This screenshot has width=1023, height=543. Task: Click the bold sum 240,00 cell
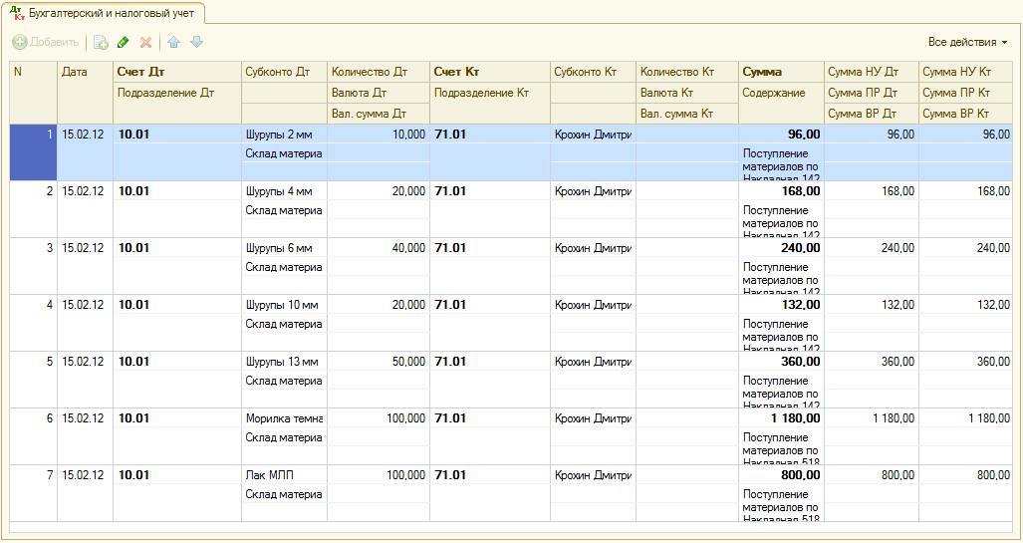(781, 248)
